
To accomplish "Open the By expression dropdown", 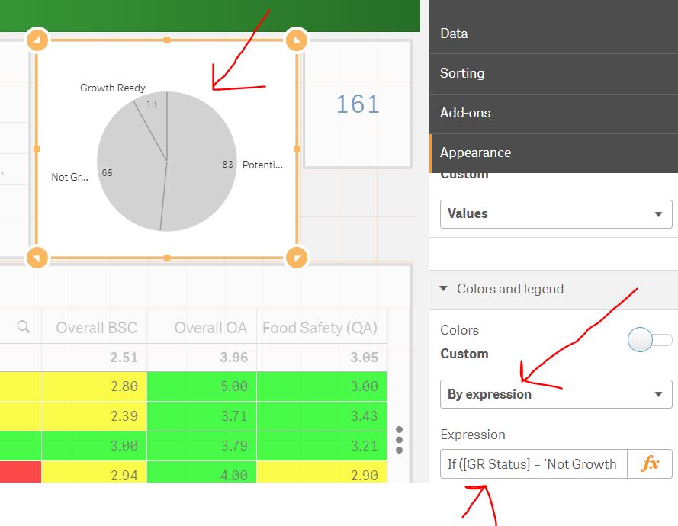I will [555, 394].
